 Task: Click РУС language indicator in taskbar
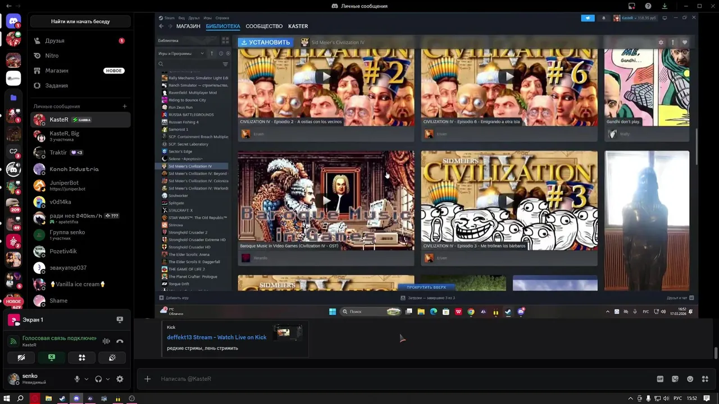[678, 398]
